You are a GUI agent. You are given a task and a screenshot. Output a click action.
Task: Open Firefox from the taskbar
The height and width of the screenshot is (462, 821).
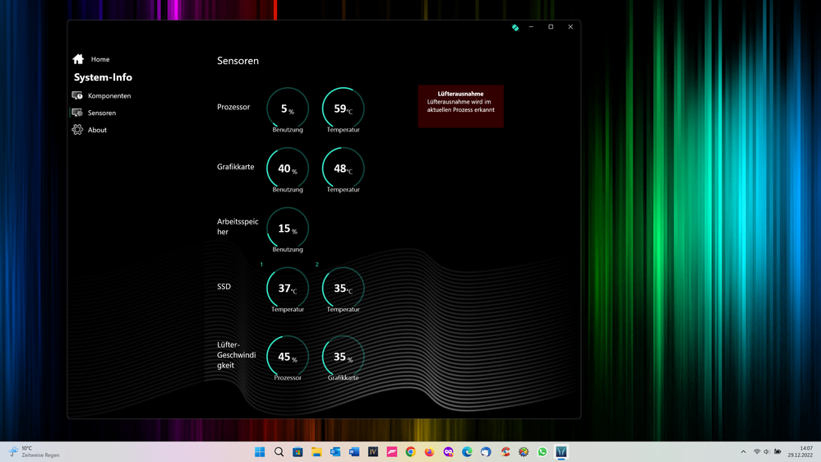[430, 452]
